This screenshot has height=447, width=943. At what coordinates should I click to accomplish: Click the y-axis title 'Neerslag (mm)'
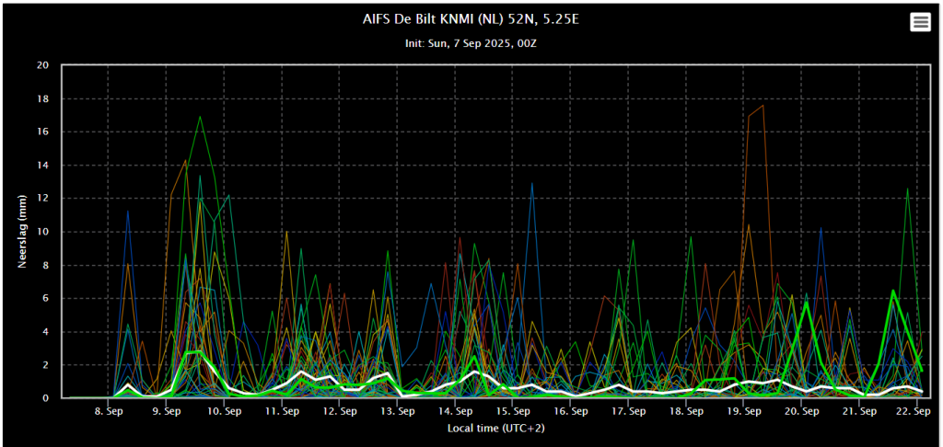22,231
